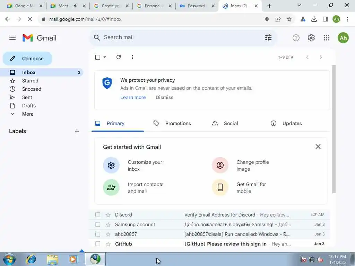Open the Gmail main menu hamburger icon
This screenshot has width=355, height=266.
point(12,38)
